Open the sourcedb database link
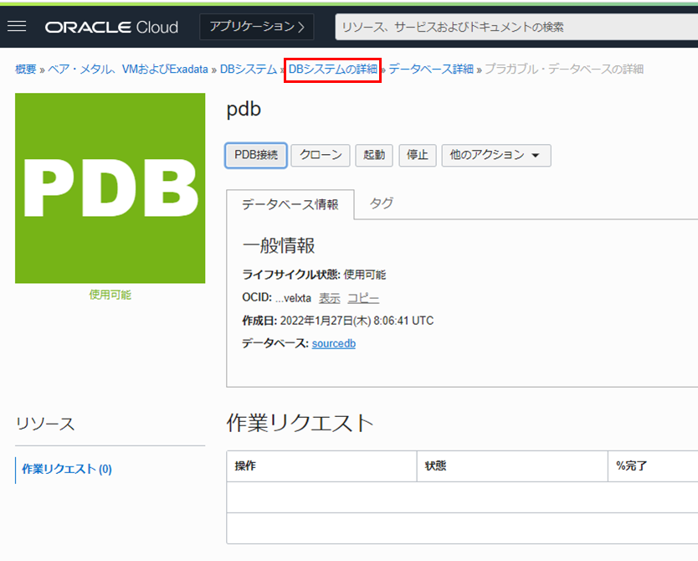This screenshot has height=561, width=698. 333,343
